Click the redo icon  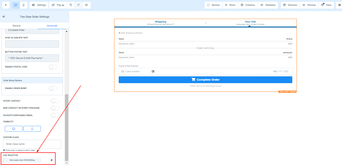pos(78,5)
